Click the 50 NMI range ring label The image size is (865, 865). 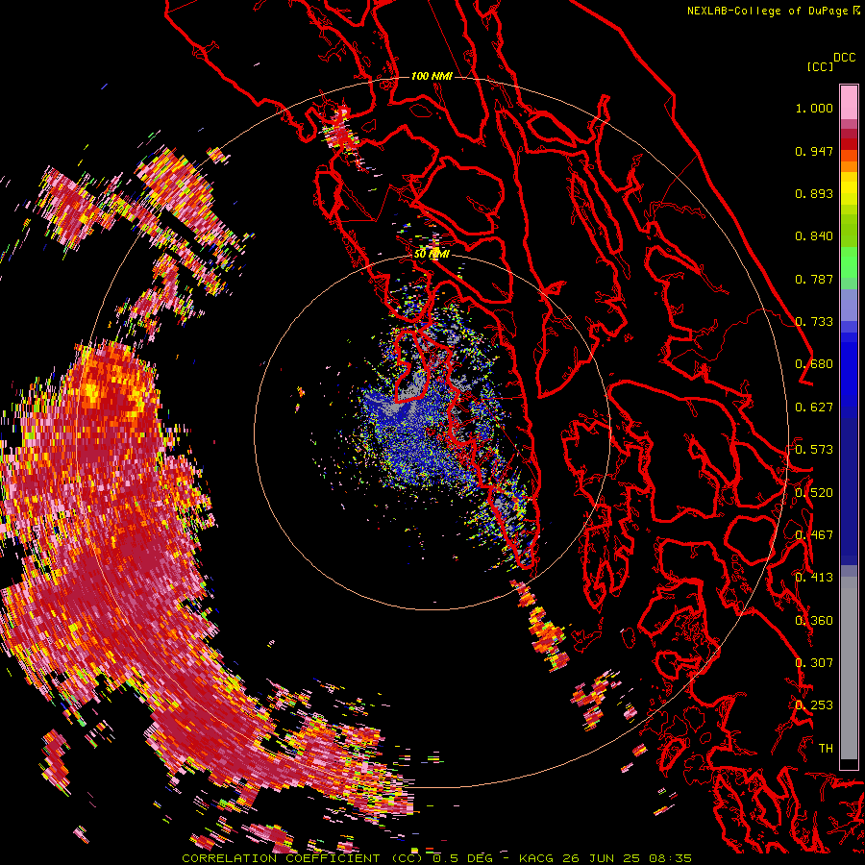coord(432,254)
